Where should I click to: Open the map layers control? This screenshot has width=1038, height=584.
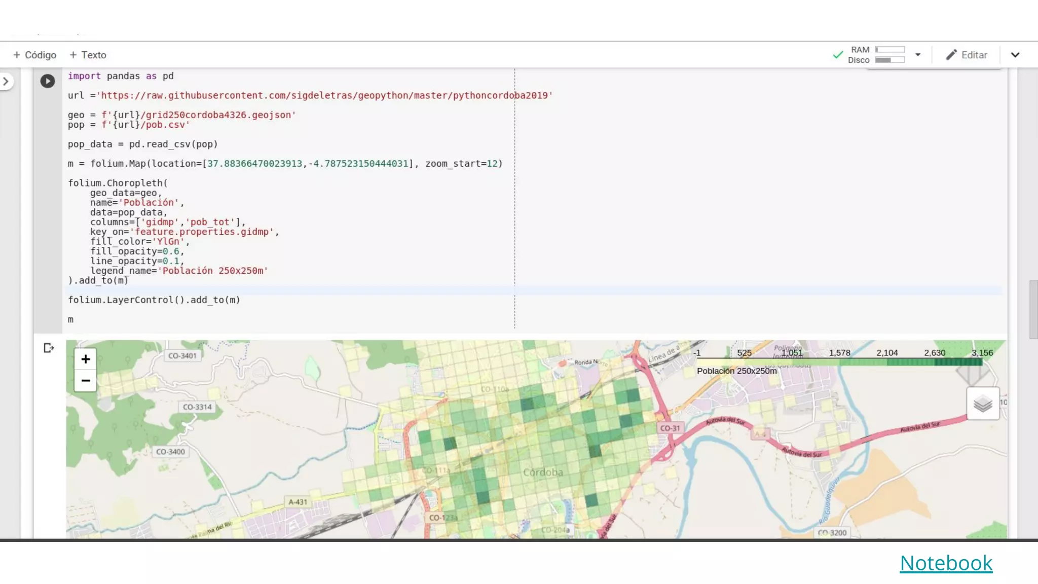983,404
